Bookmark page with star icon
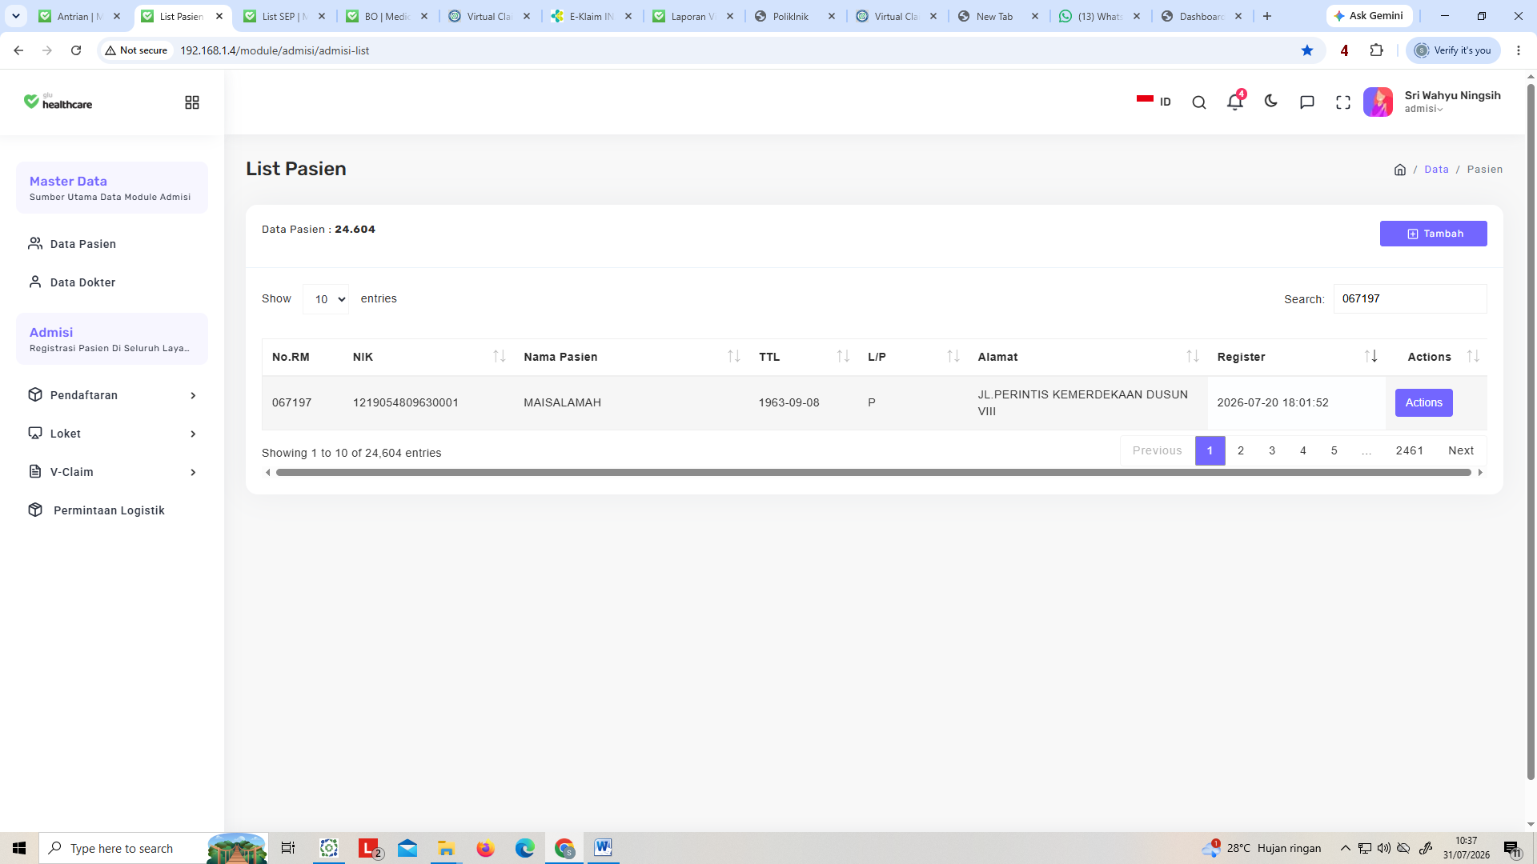1537x864 pixels. click(1307, 50)
